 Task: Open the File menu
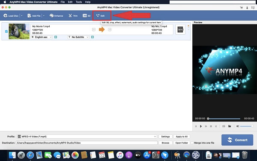point(63,2)
